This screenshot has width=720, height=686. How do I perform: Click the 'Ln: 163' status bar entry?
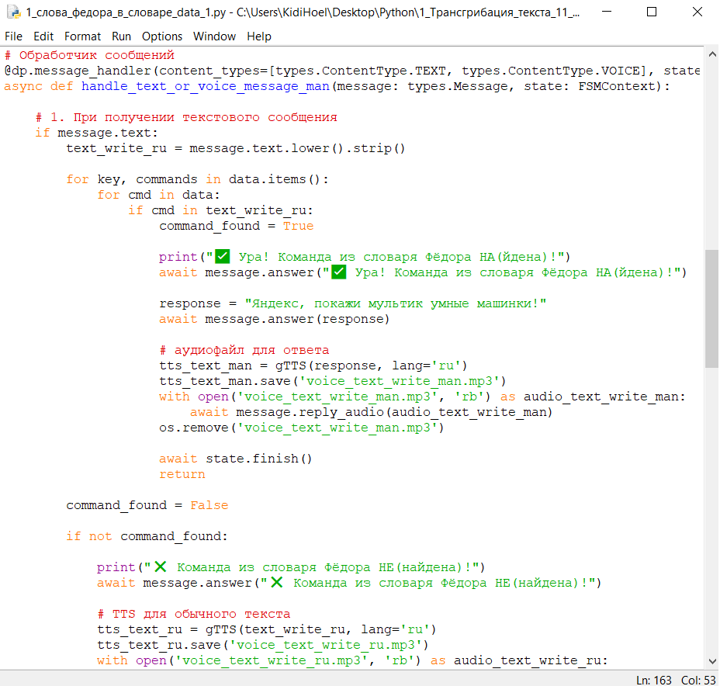654,680
